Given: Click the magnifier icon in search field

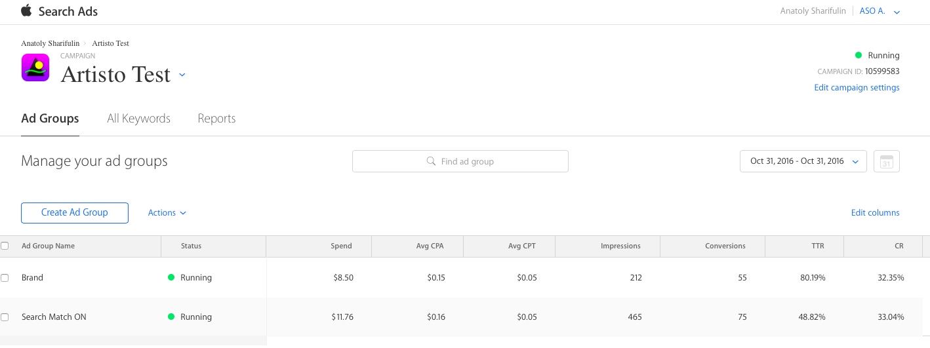Looking at the screenshot, I should [x=431, y=161].
